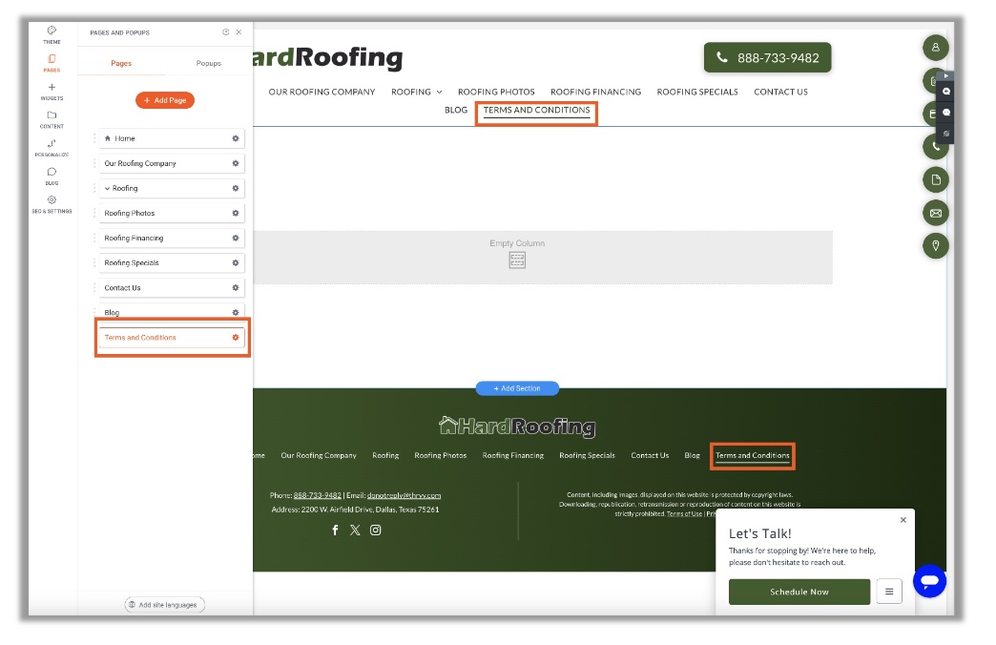Click Add site languages button
The image size is (996, 645).
(164, 604)
